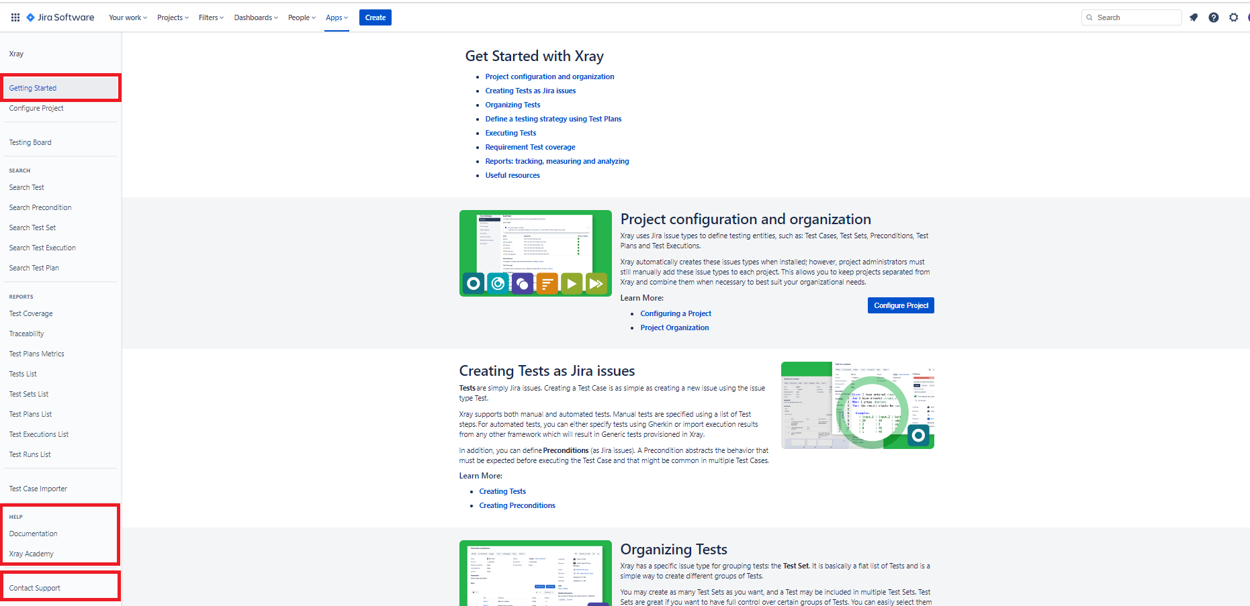1250x606 pixels.
Task: Follow the Executing Tests link
Action: click(510, 133)
